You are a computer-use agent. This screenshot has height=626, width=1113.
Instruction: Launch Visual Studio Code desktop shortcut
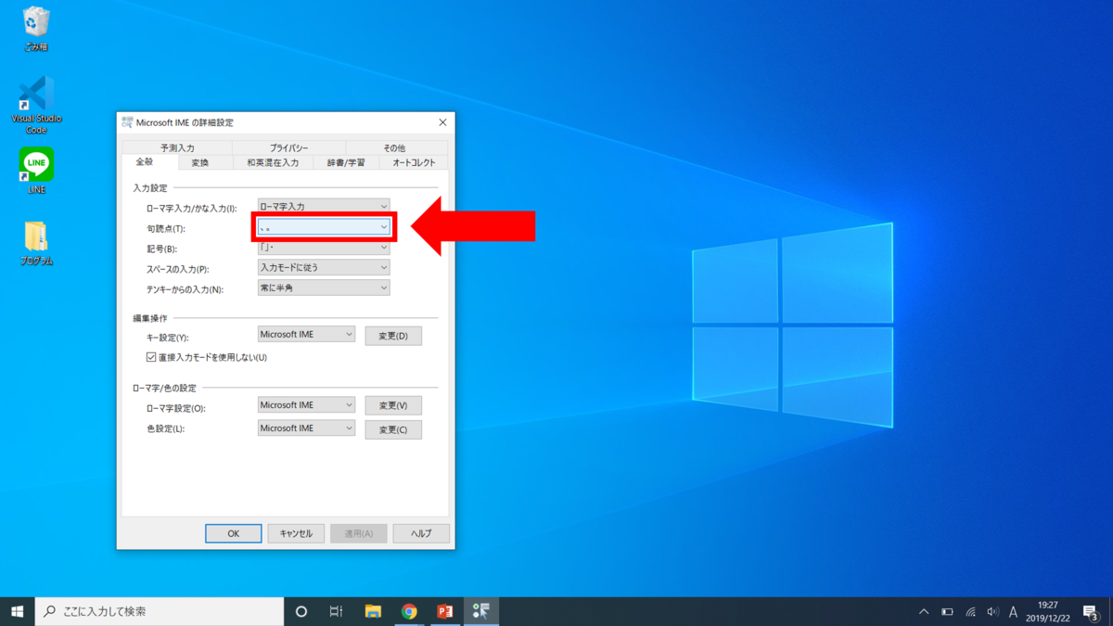pos(36,105)
